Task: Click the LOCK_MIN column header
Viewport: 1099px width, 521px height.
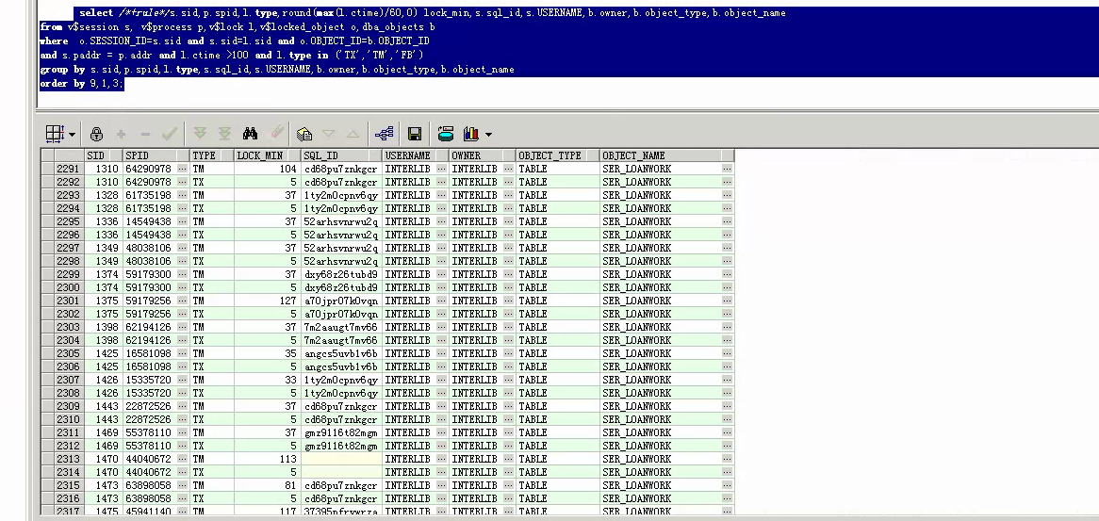Action: (x=260, y=155)
